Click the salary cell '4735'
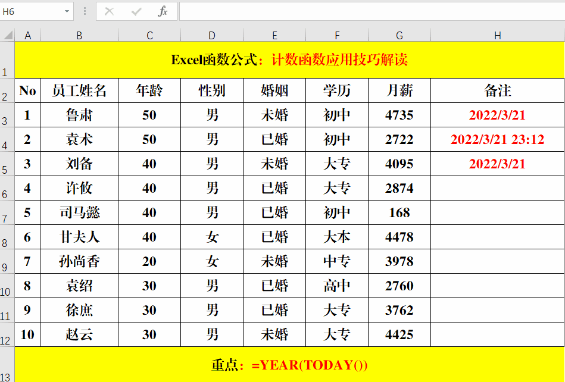 point(399,115)
